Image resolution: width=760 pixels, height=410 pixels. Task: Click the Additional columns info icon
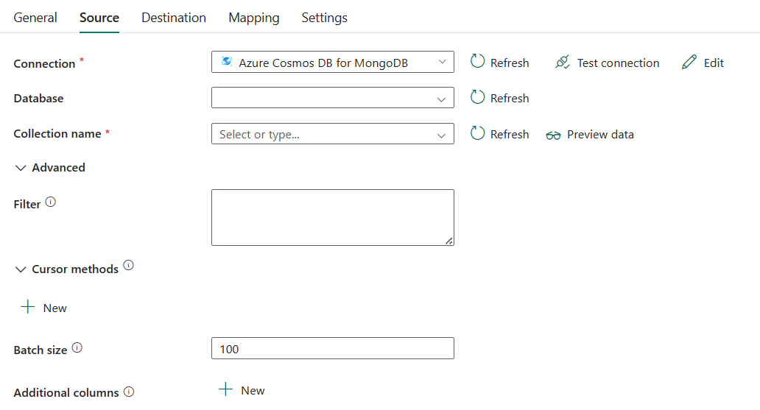(129, 392)
